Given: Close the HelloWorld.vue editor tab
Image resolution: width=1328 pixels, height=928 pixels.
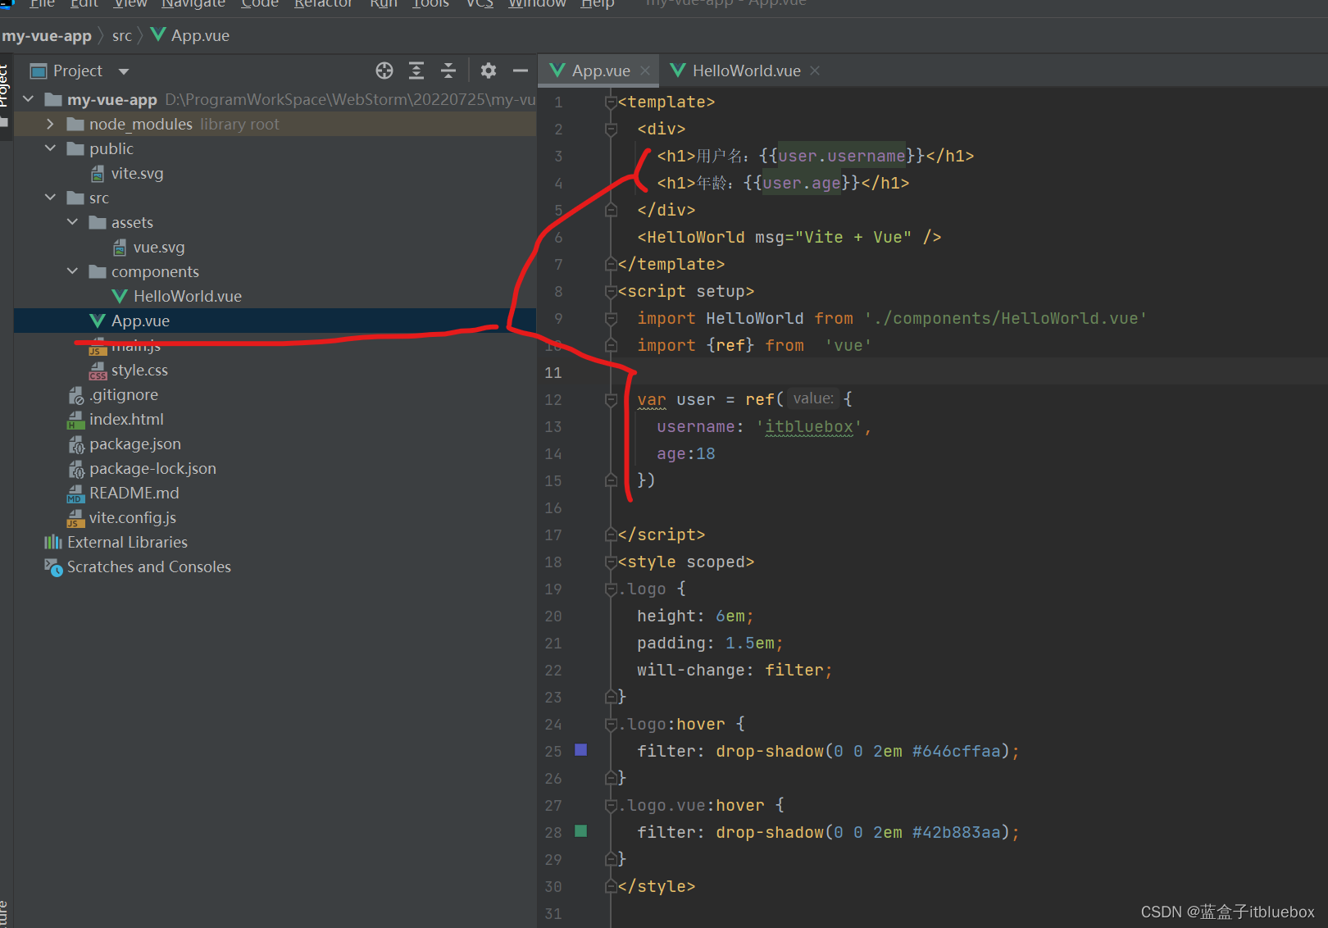Looking at the screenshot, I should [815, 71].
